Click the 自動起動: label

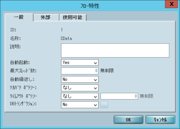click(20, 63)
